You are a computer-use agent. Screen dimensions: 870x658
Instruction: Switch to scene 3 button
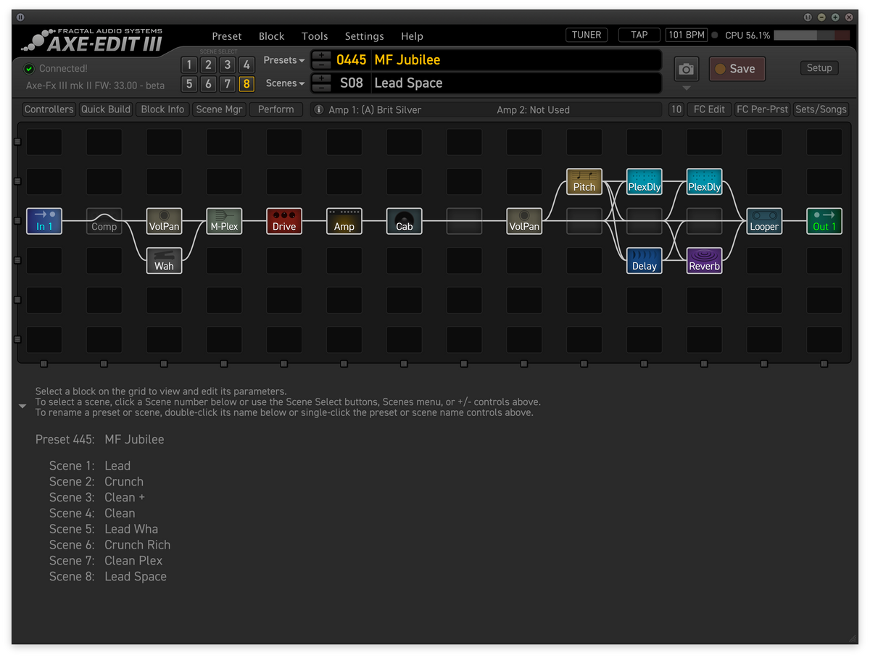227,65
